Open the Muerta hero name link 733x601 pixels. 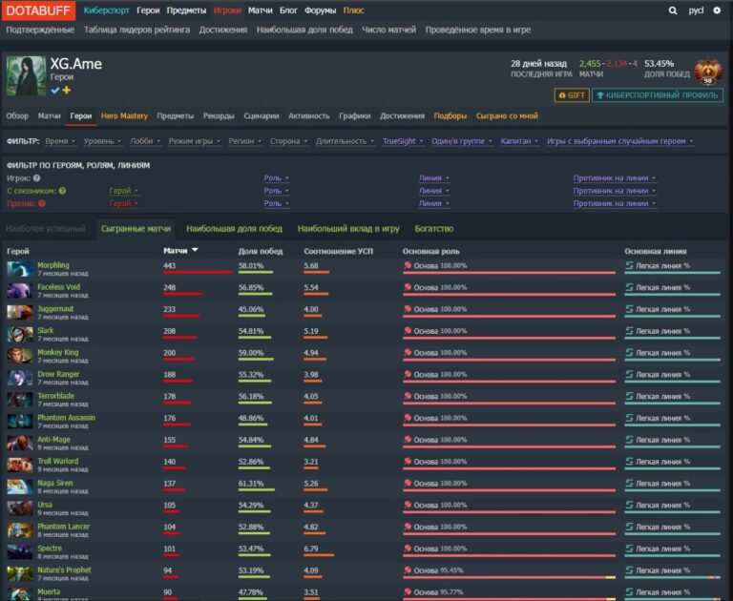click(x=49, y=591)
